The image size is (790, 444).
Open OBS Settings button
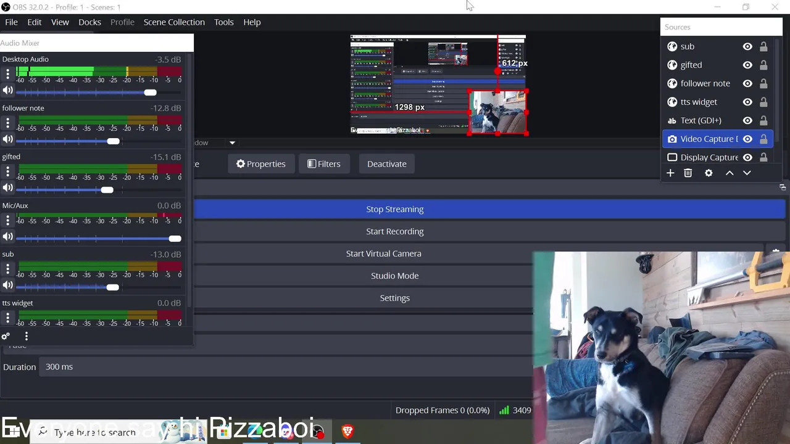pyautogui.click(x=395, y=298)
